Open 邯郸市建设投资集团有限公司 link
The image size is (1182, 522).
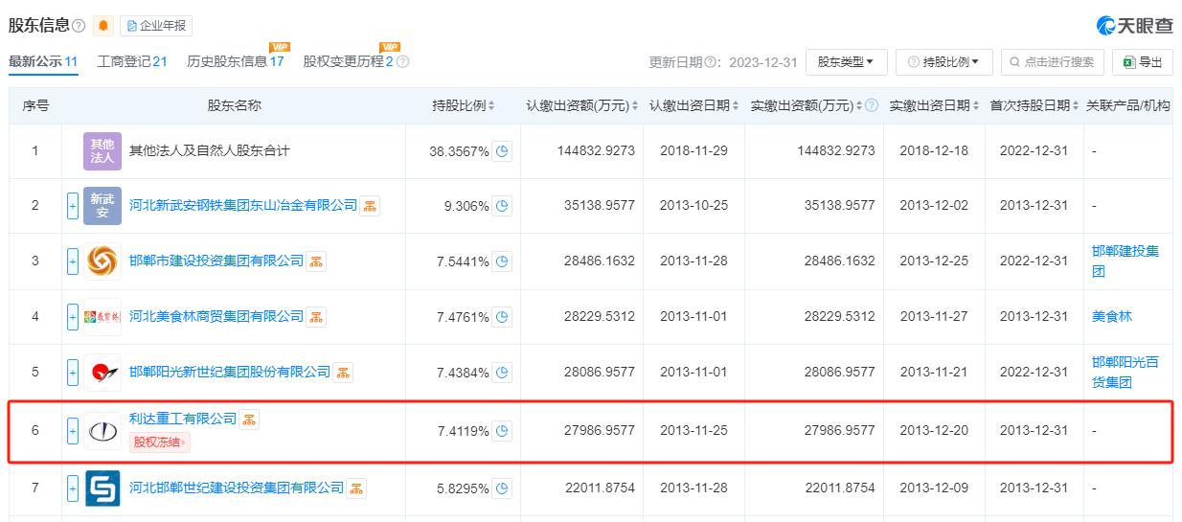pos(216,261)
